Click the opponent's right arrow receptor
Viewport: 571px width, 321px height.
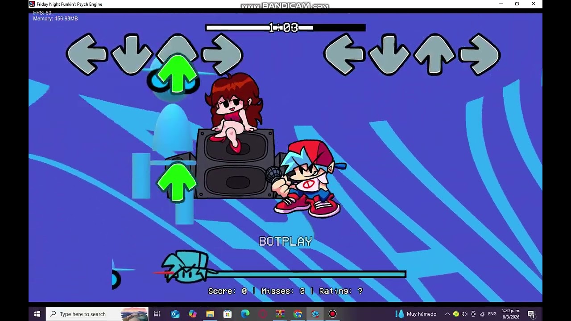tap(222, 54)
